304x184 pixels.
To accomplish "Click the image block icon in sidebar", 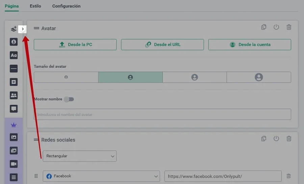I will [x=14, y=137].
